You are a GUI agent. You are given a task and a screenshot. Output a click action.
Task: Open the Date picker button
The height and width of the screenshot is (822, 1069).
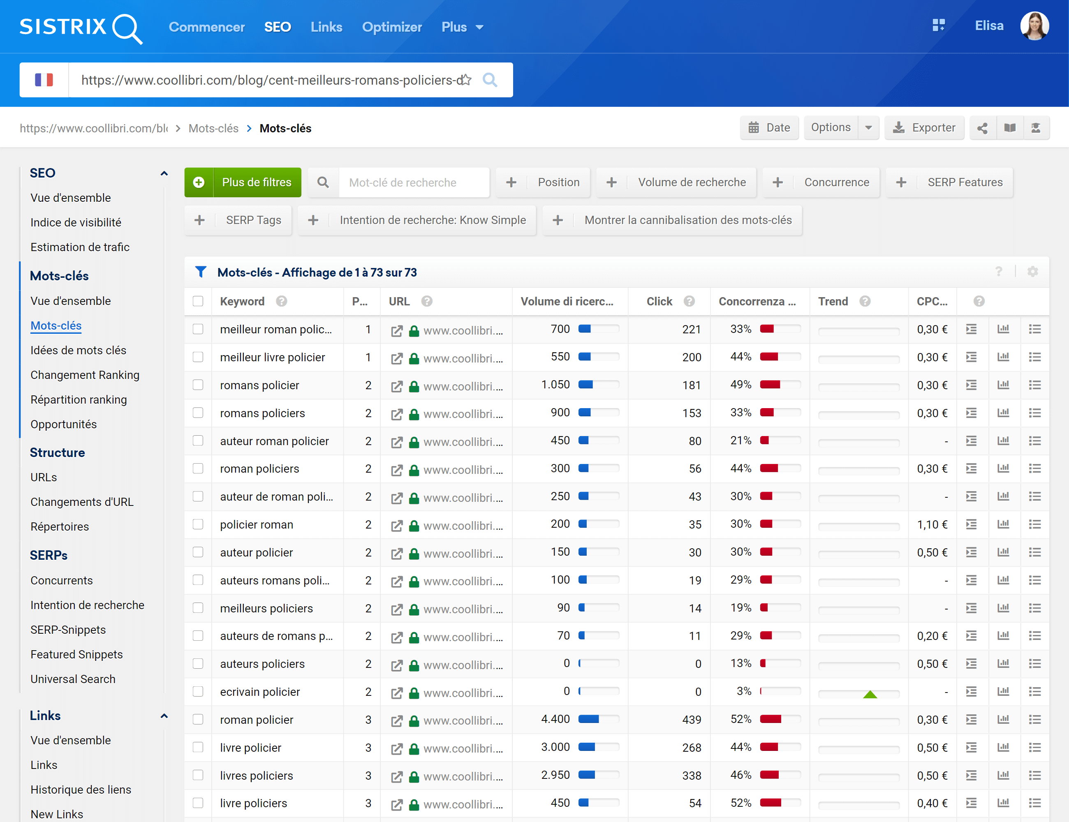pos(769,128)
